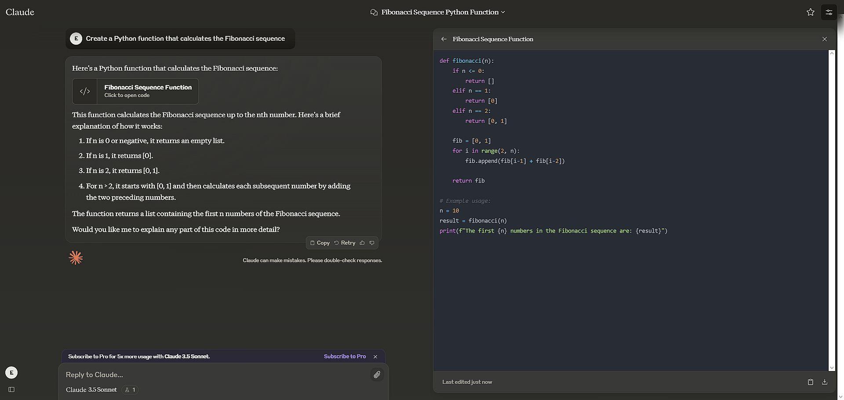This screenshot has width=844, height=400.
Task: Click the 'return fib' code line
Action: pyautogui.click(x=469, y=181)
